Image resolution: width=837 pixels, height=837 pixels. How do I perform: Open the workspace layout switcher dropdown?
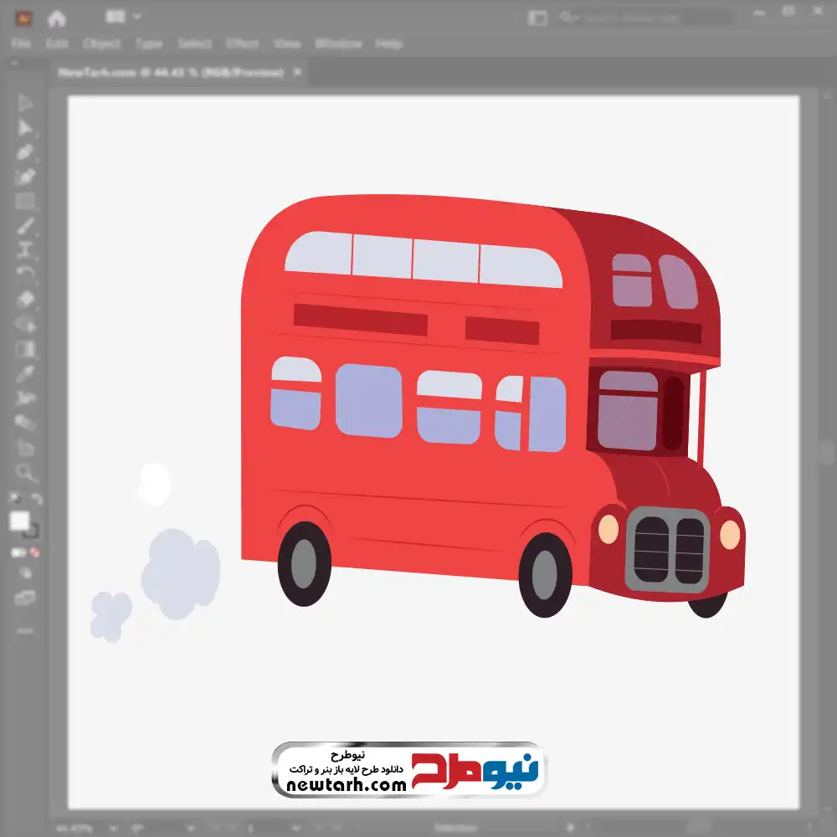tap(124, 17)
